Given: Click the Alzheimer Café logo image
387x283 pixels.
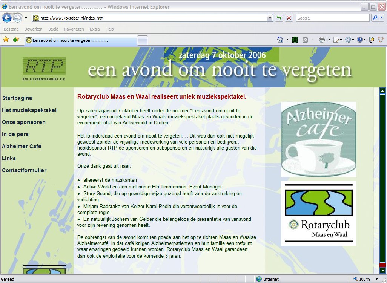Looking at the screenshot, I should tap(318, 139).
